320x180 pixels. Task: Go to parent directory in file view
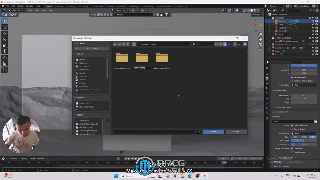pos(124,44)
